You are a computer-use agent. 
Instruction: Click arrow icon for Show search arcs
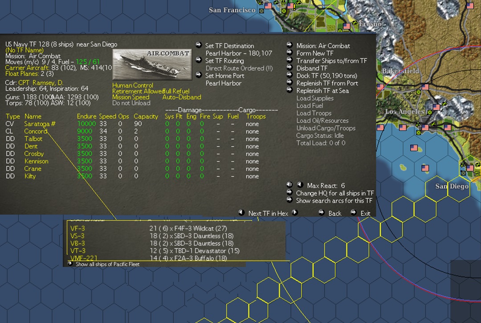pyautogui.click(x=289, y=200)
